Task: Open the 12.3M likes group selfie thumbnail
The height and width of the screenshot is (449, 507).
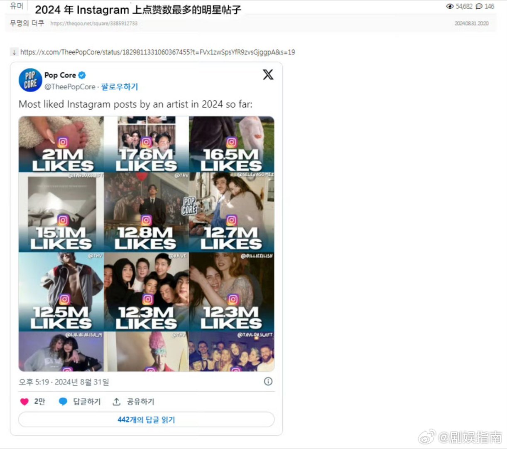Action: pos(147,291)
